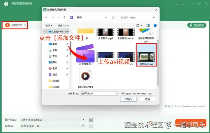Select OneDrive - Personal in sidebar

(x=58, y=32)
